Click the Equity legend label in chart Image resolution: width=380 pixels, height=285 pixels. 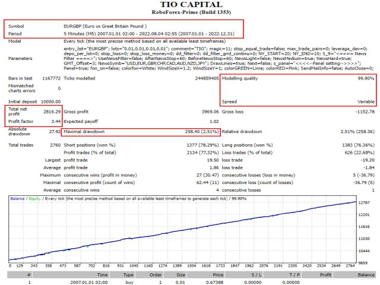pos(34,199)
